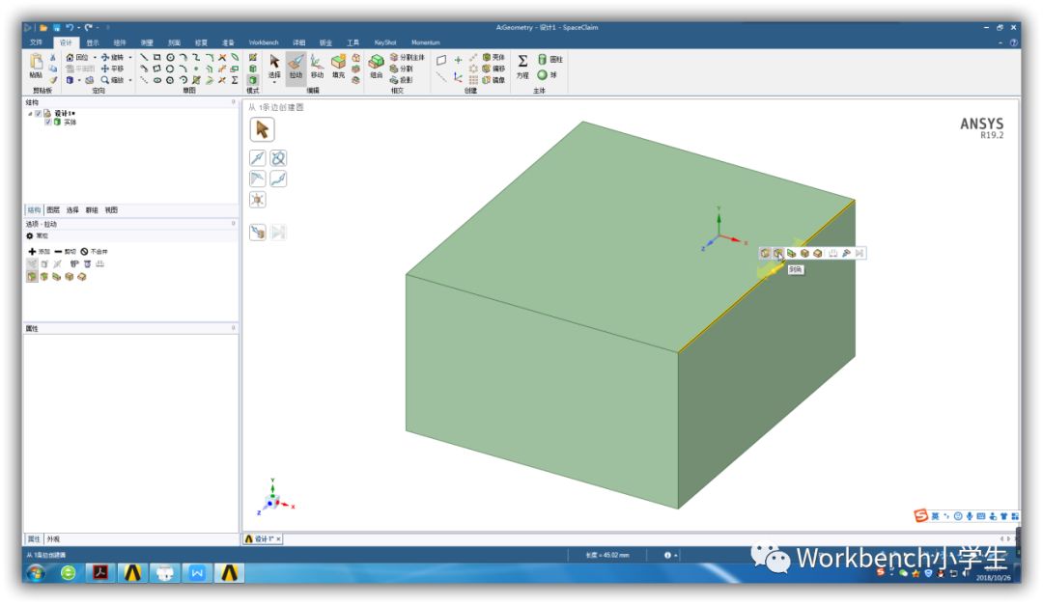Click the 倒角 chamfer icon in the mini-toolbar
The width and height of the screenshot is (1043, 605).
point(778,254)
